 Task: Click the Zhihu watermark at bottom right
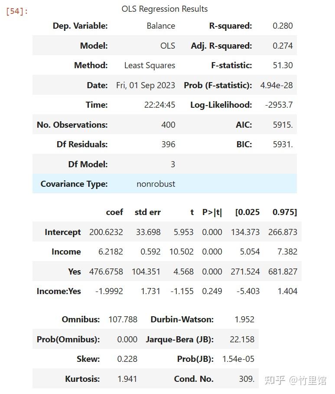click(x=296, y=381)
